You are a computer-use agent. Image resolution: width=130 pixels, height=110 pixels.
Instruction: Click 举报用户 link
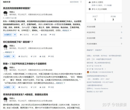[x=98, y=50]
